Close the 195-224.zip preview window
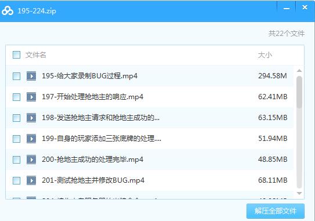 pos(305,8)
